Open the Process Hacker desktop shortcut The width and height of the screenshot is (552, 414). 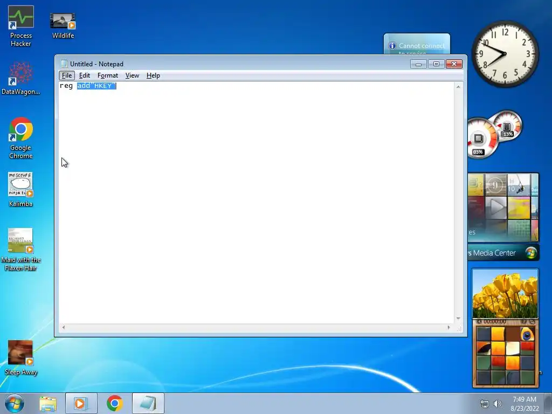click(x=21, y=26)
